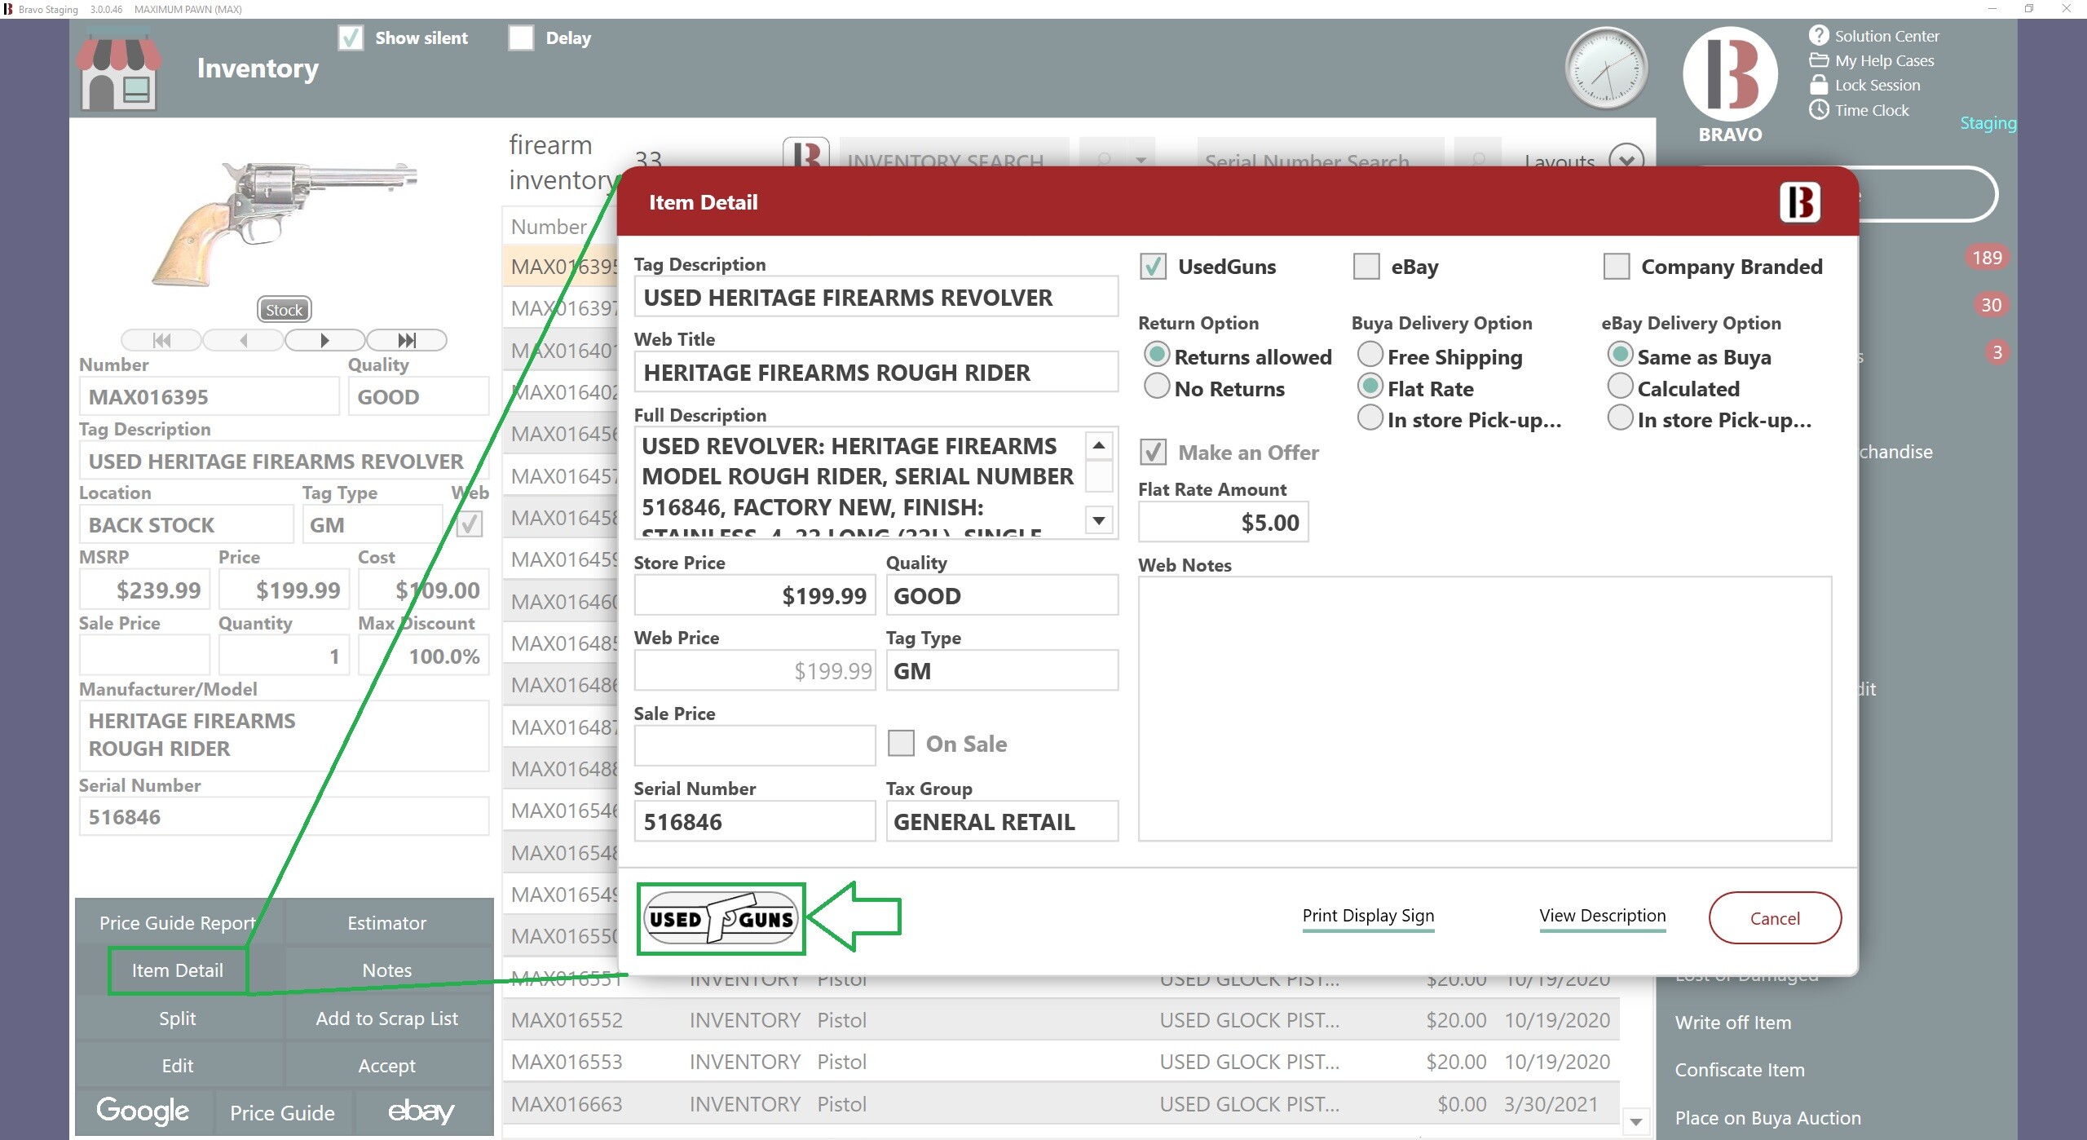
Task: Open Time Clock icon
Action: pyautogui.click(x=1819, y=109)
